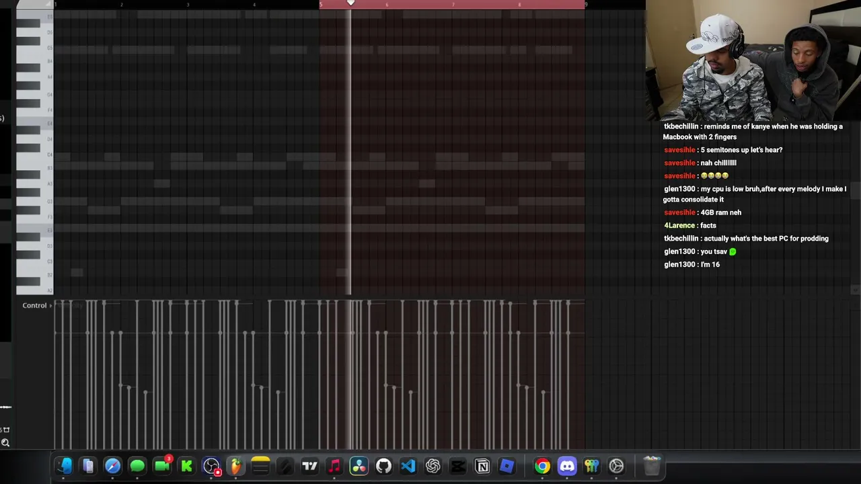Viewport: 861px width, 484px height.
Task: Open Finder from the dock
Action: click(64, 466)
